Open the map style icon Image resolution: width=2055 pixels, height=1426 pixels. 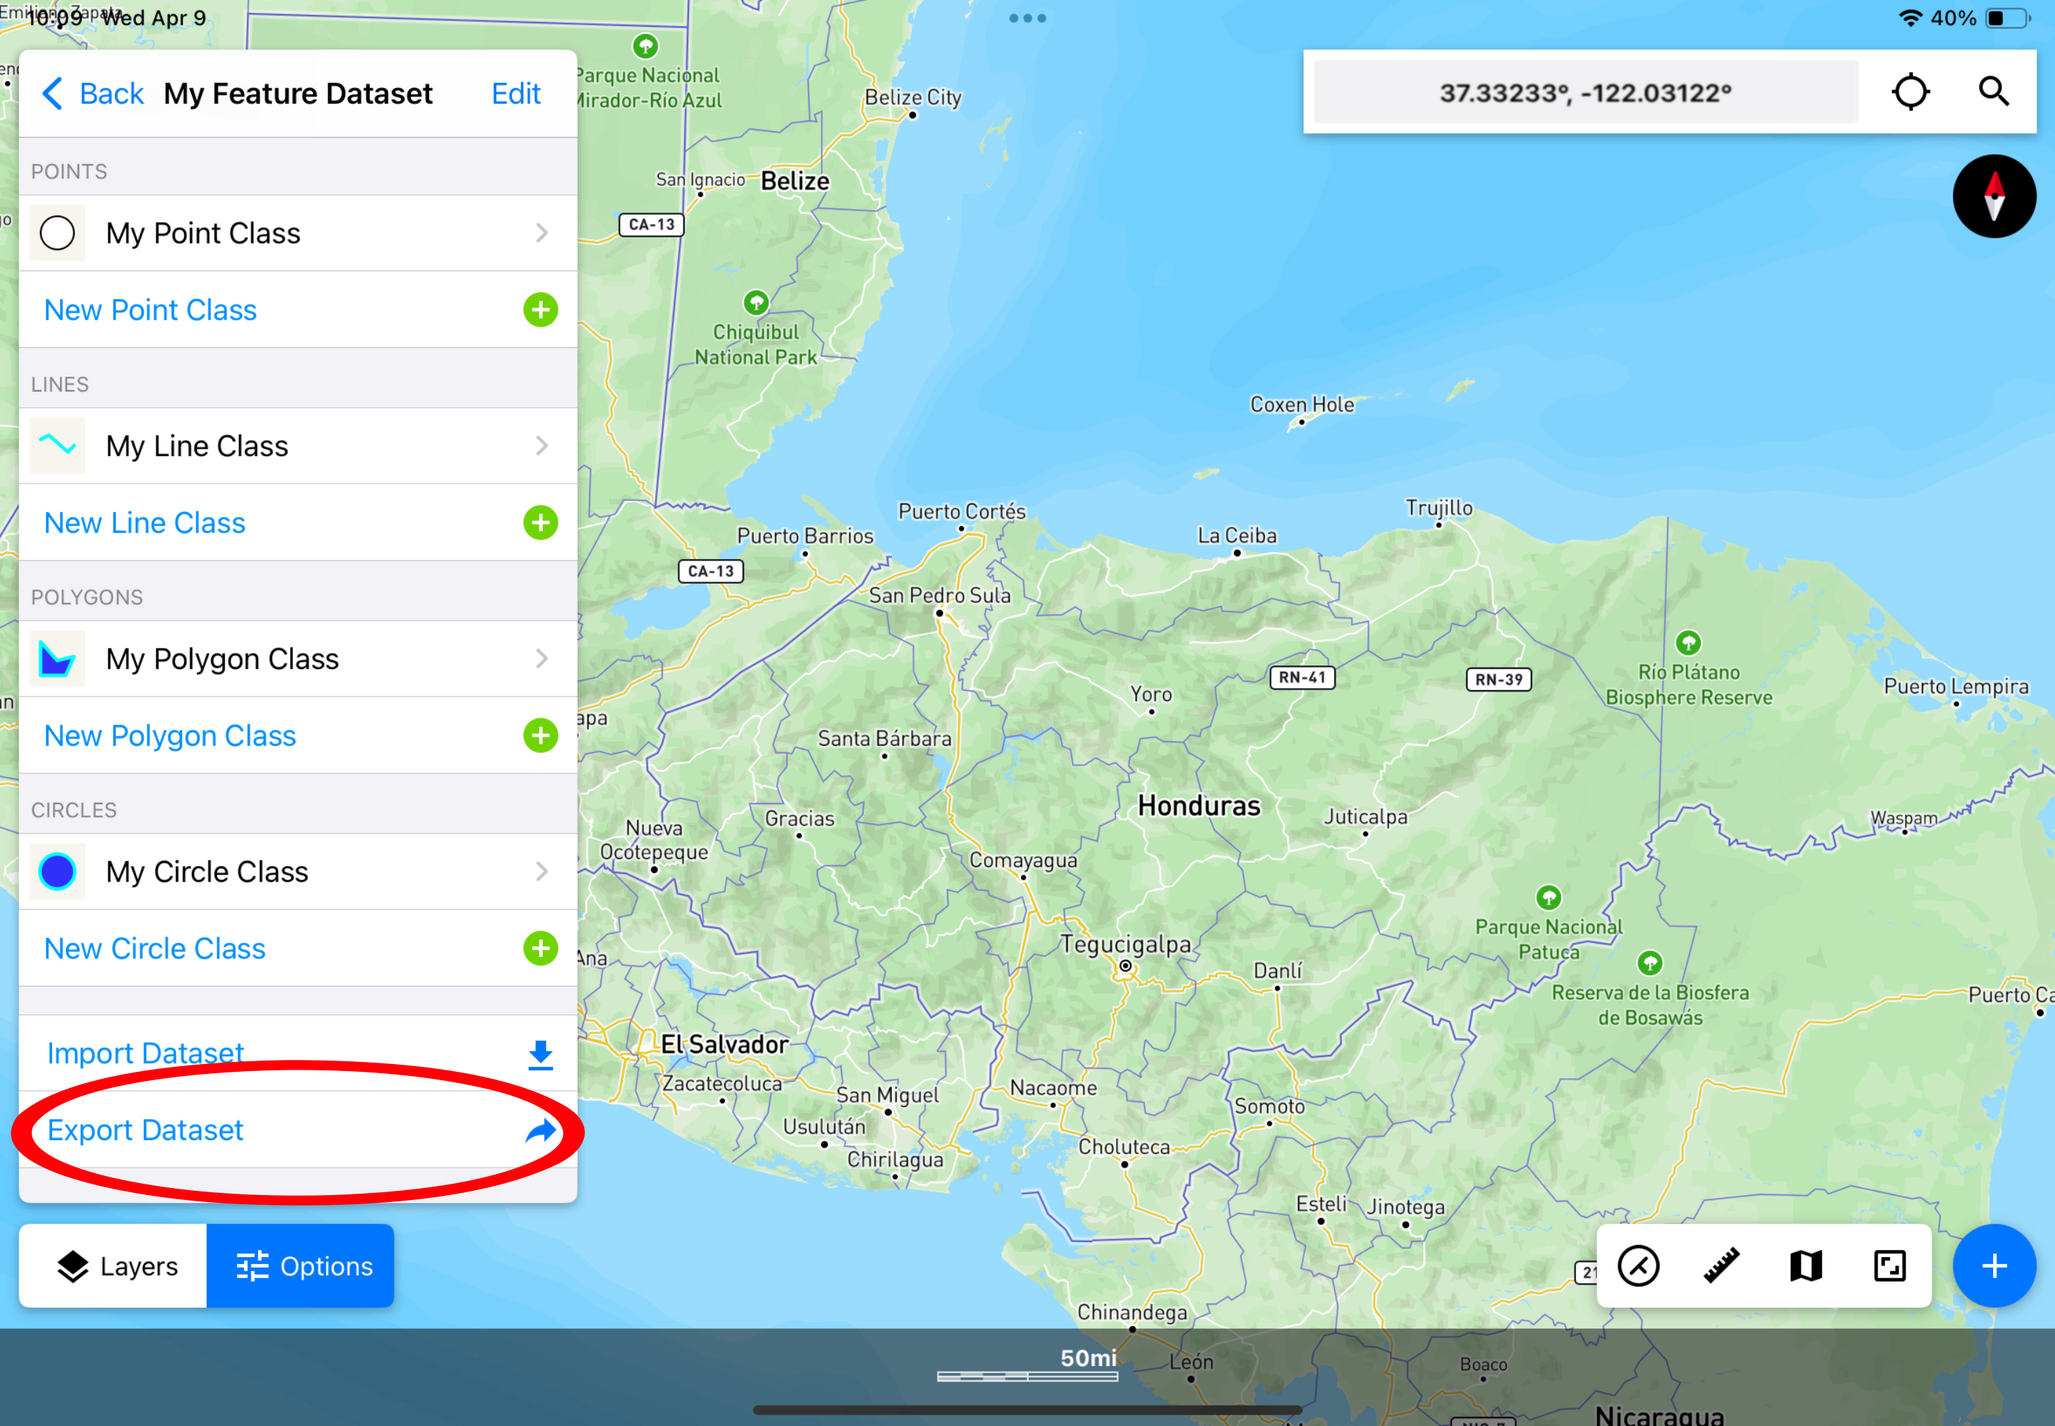tap(1806, 1265)
